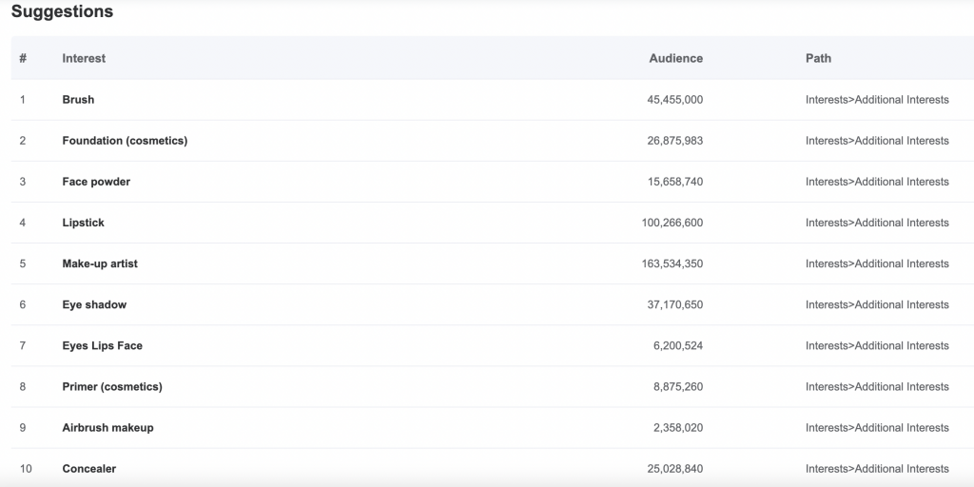Click the Make-up artist audience value 163,534,350
The image size is (974, 487).
coord(672,263)
